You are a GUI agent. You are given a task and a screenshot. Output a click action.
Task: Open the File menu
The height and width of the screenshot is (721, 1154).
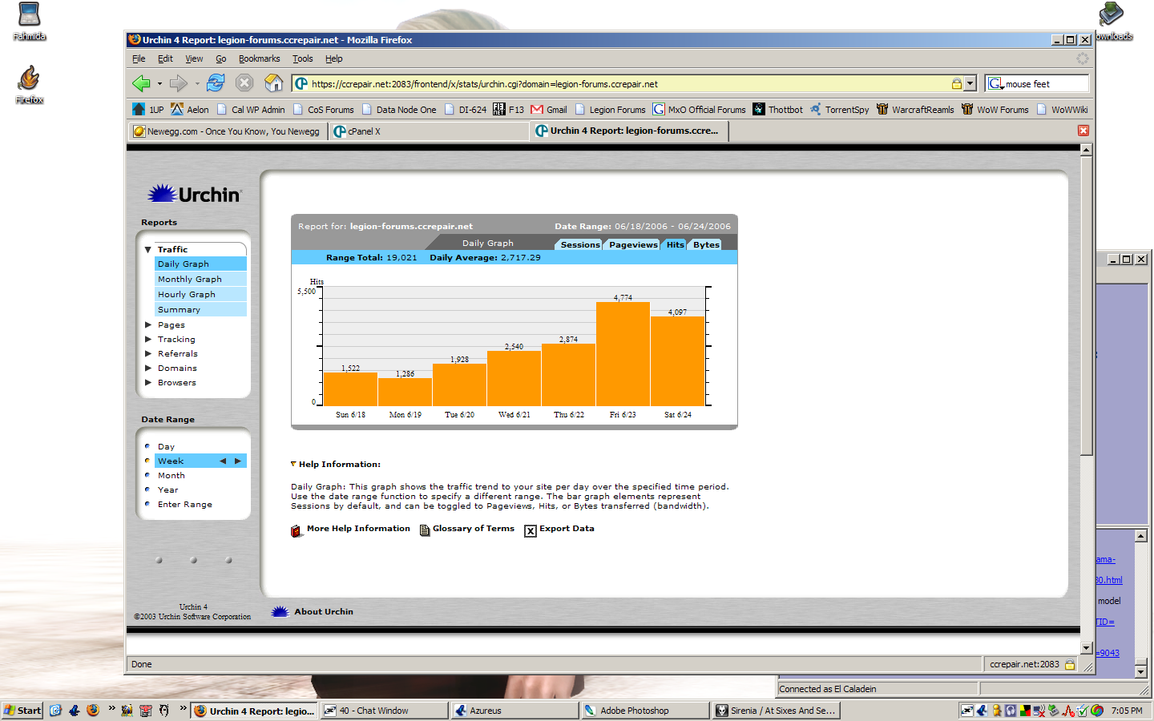pos(139,58)
